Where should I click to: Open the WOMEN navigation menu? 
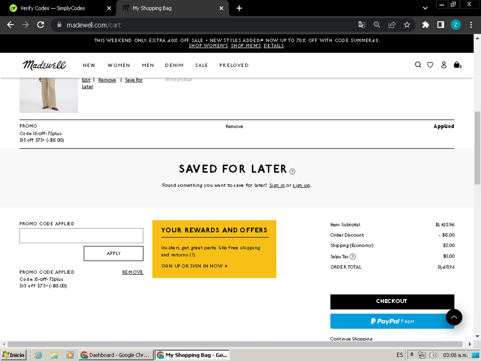(119, 65)
